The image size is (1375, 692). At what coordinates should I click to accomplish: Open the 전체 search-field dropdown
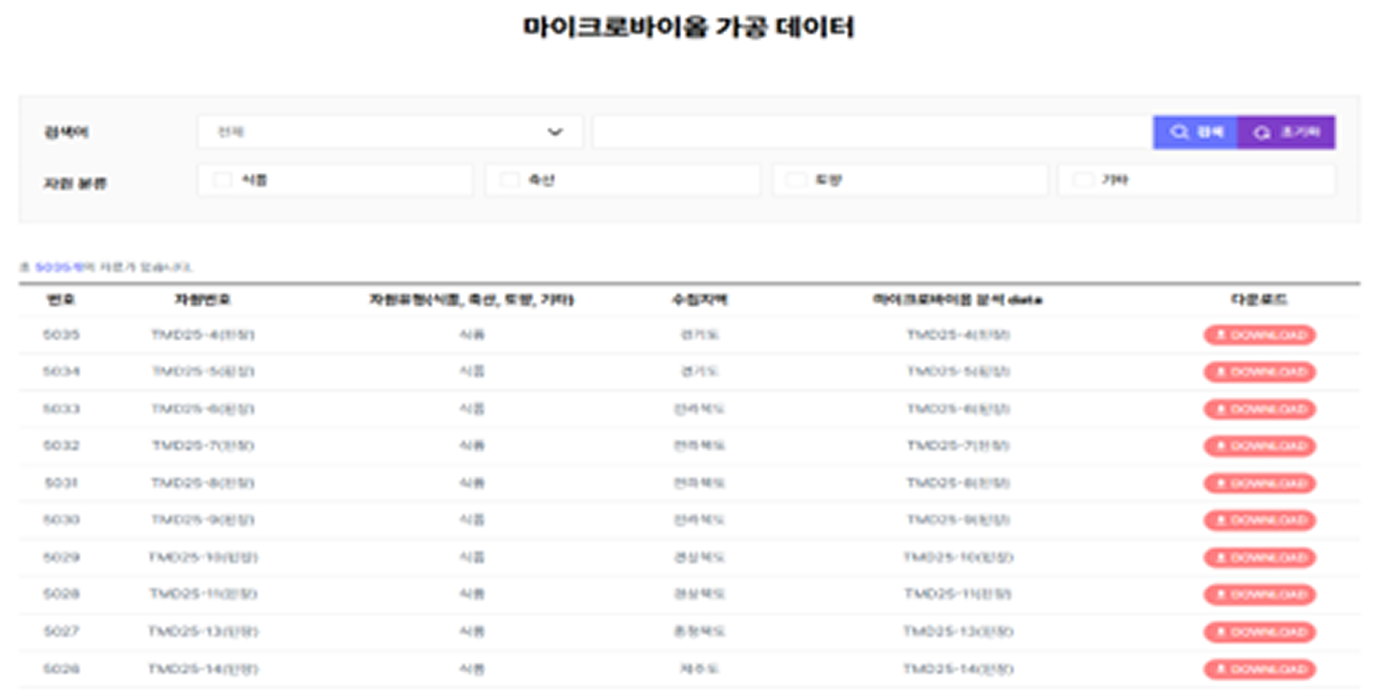coord(390,132)
